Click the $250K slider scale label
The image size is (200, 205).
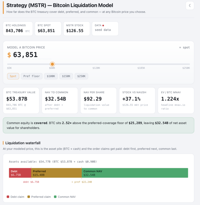click(186, 68)
